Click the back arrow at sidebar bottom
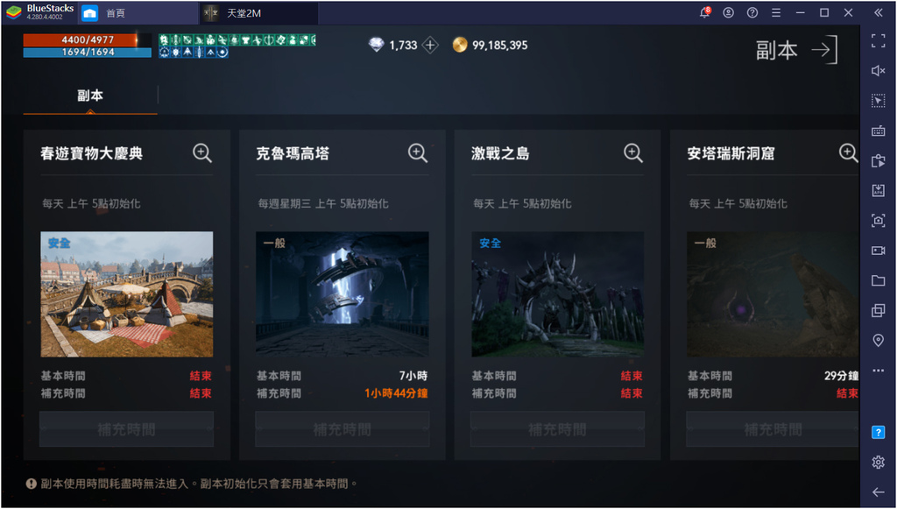Image resolution: width=897 pixels, height=509 pixels. point(878,491)
